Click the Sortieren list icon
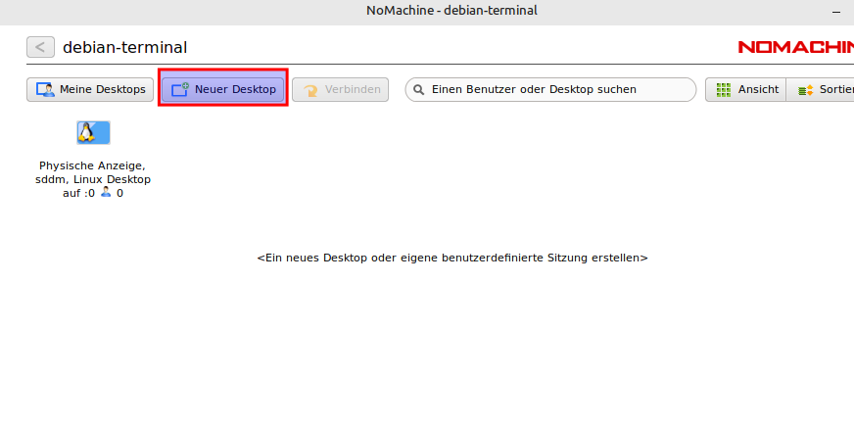This screenshot has height=424, width=854. point(805,90)
